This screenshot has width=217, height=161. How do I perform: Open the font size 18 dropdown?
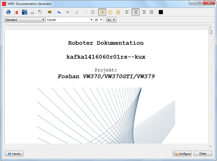pos(98,20)
